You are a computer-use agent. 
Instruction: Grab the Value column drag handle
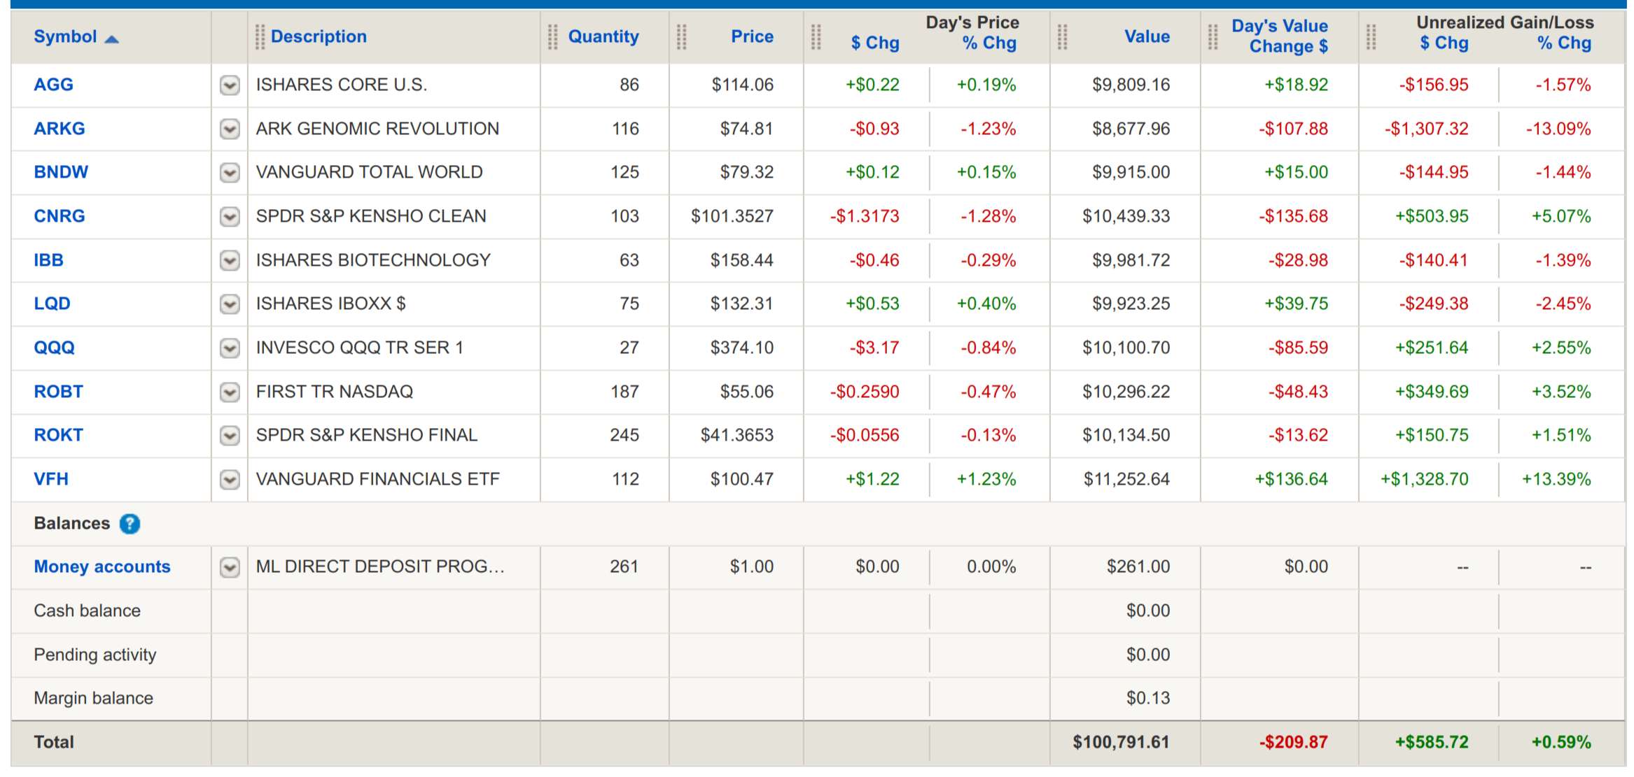pos(1062,37)
